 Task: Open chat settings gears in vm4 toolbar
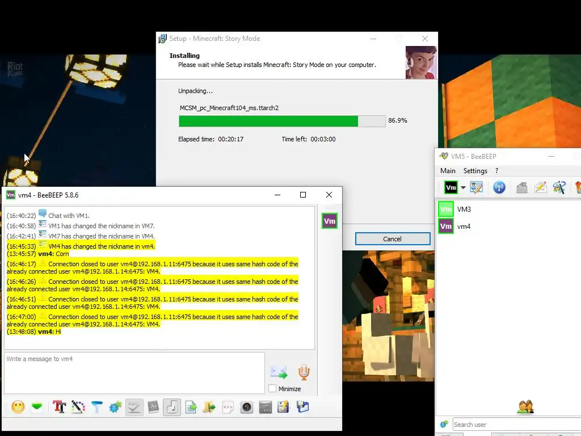pos(115,406)
